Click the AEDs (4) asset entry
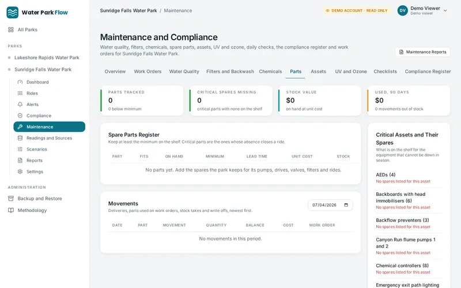Image resolution: width=461 pixels, height=288 pixels. tap(409, 178)
